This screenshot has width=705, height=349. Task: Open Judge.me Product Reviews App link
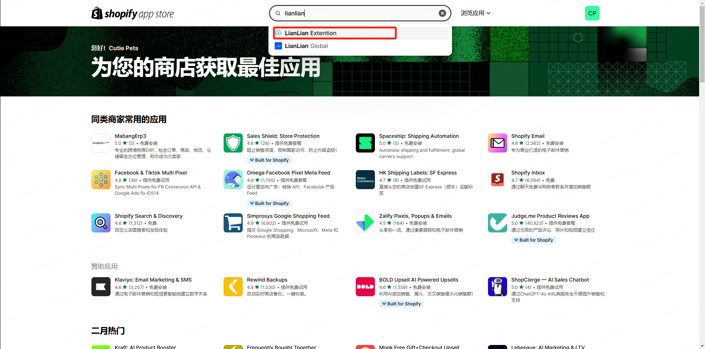click(550, 216)
